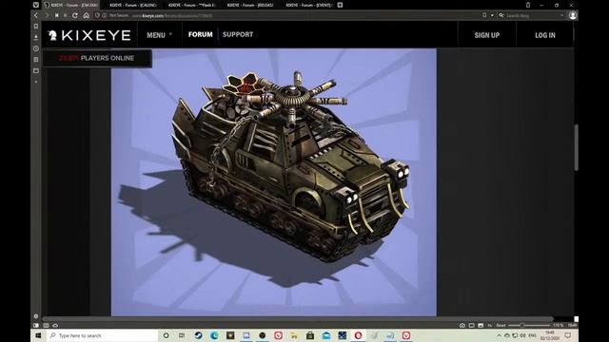
Task: Open the Bookmarks panel in the sidebar
Action: (x=36, y=27)
